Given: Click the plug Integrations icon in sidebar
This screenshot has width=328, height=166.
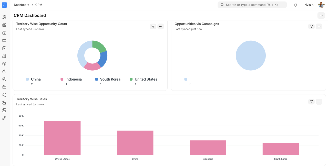Looking at the screenshot, I should click(4, 118).
